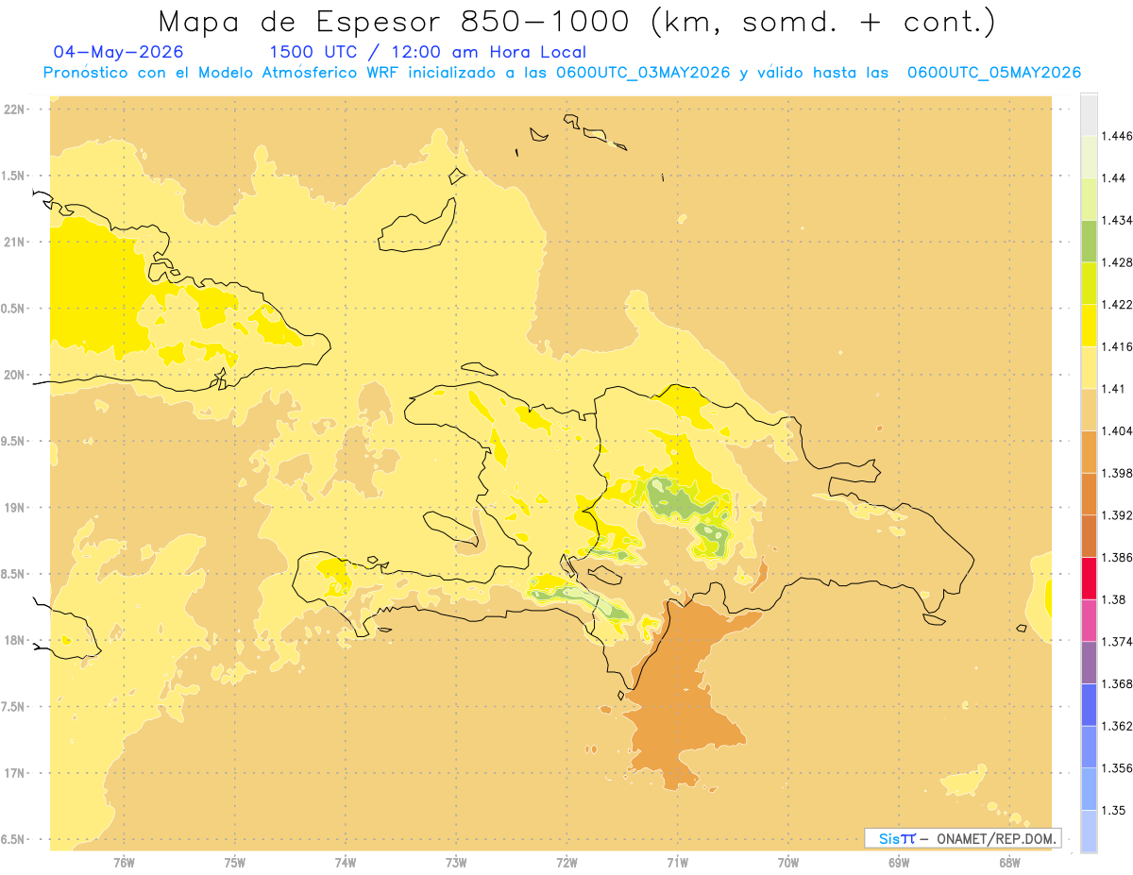Click the 1.368 purple legend swatch
Viewport: 1133px width, 875px height.
point(1089,662)
